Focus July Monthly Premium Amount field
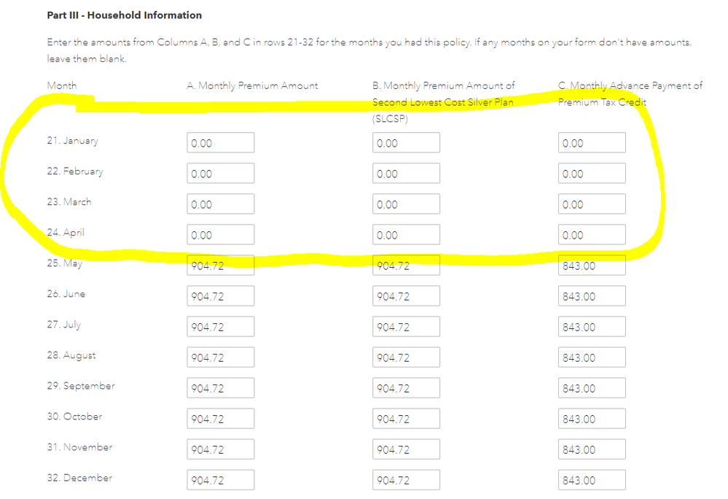The width and height of the screenshot is (728, 499). [x=220, y=327]
